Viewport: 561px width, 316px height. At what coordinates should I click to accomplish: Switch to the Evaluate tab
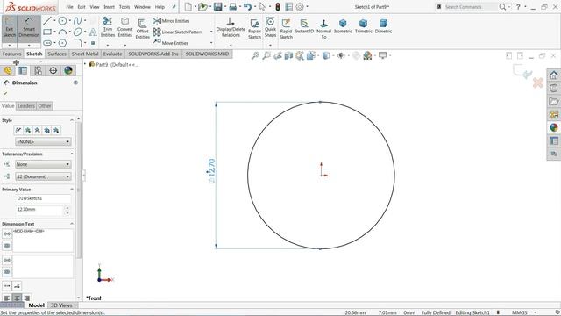[113, 54]
